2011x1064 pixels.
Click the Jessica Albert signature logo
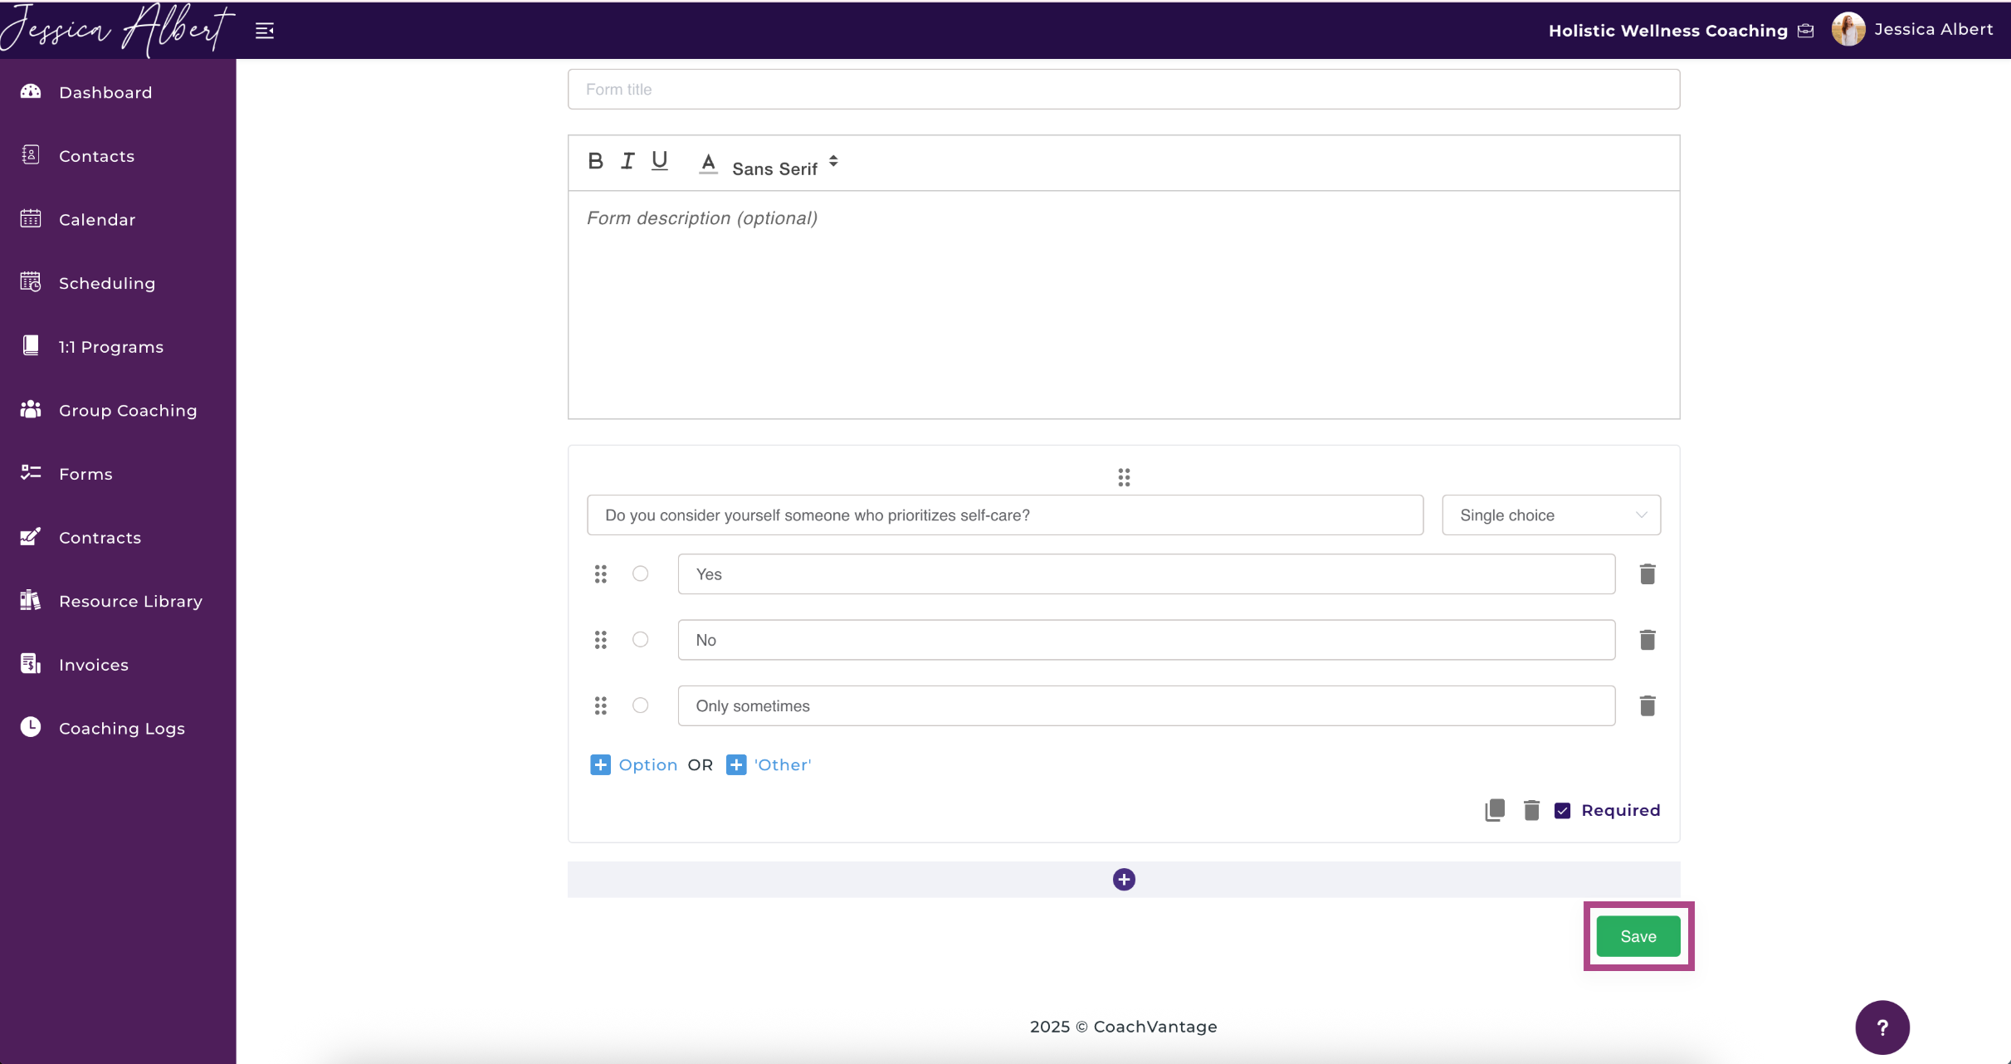click(x=117, y=30)
